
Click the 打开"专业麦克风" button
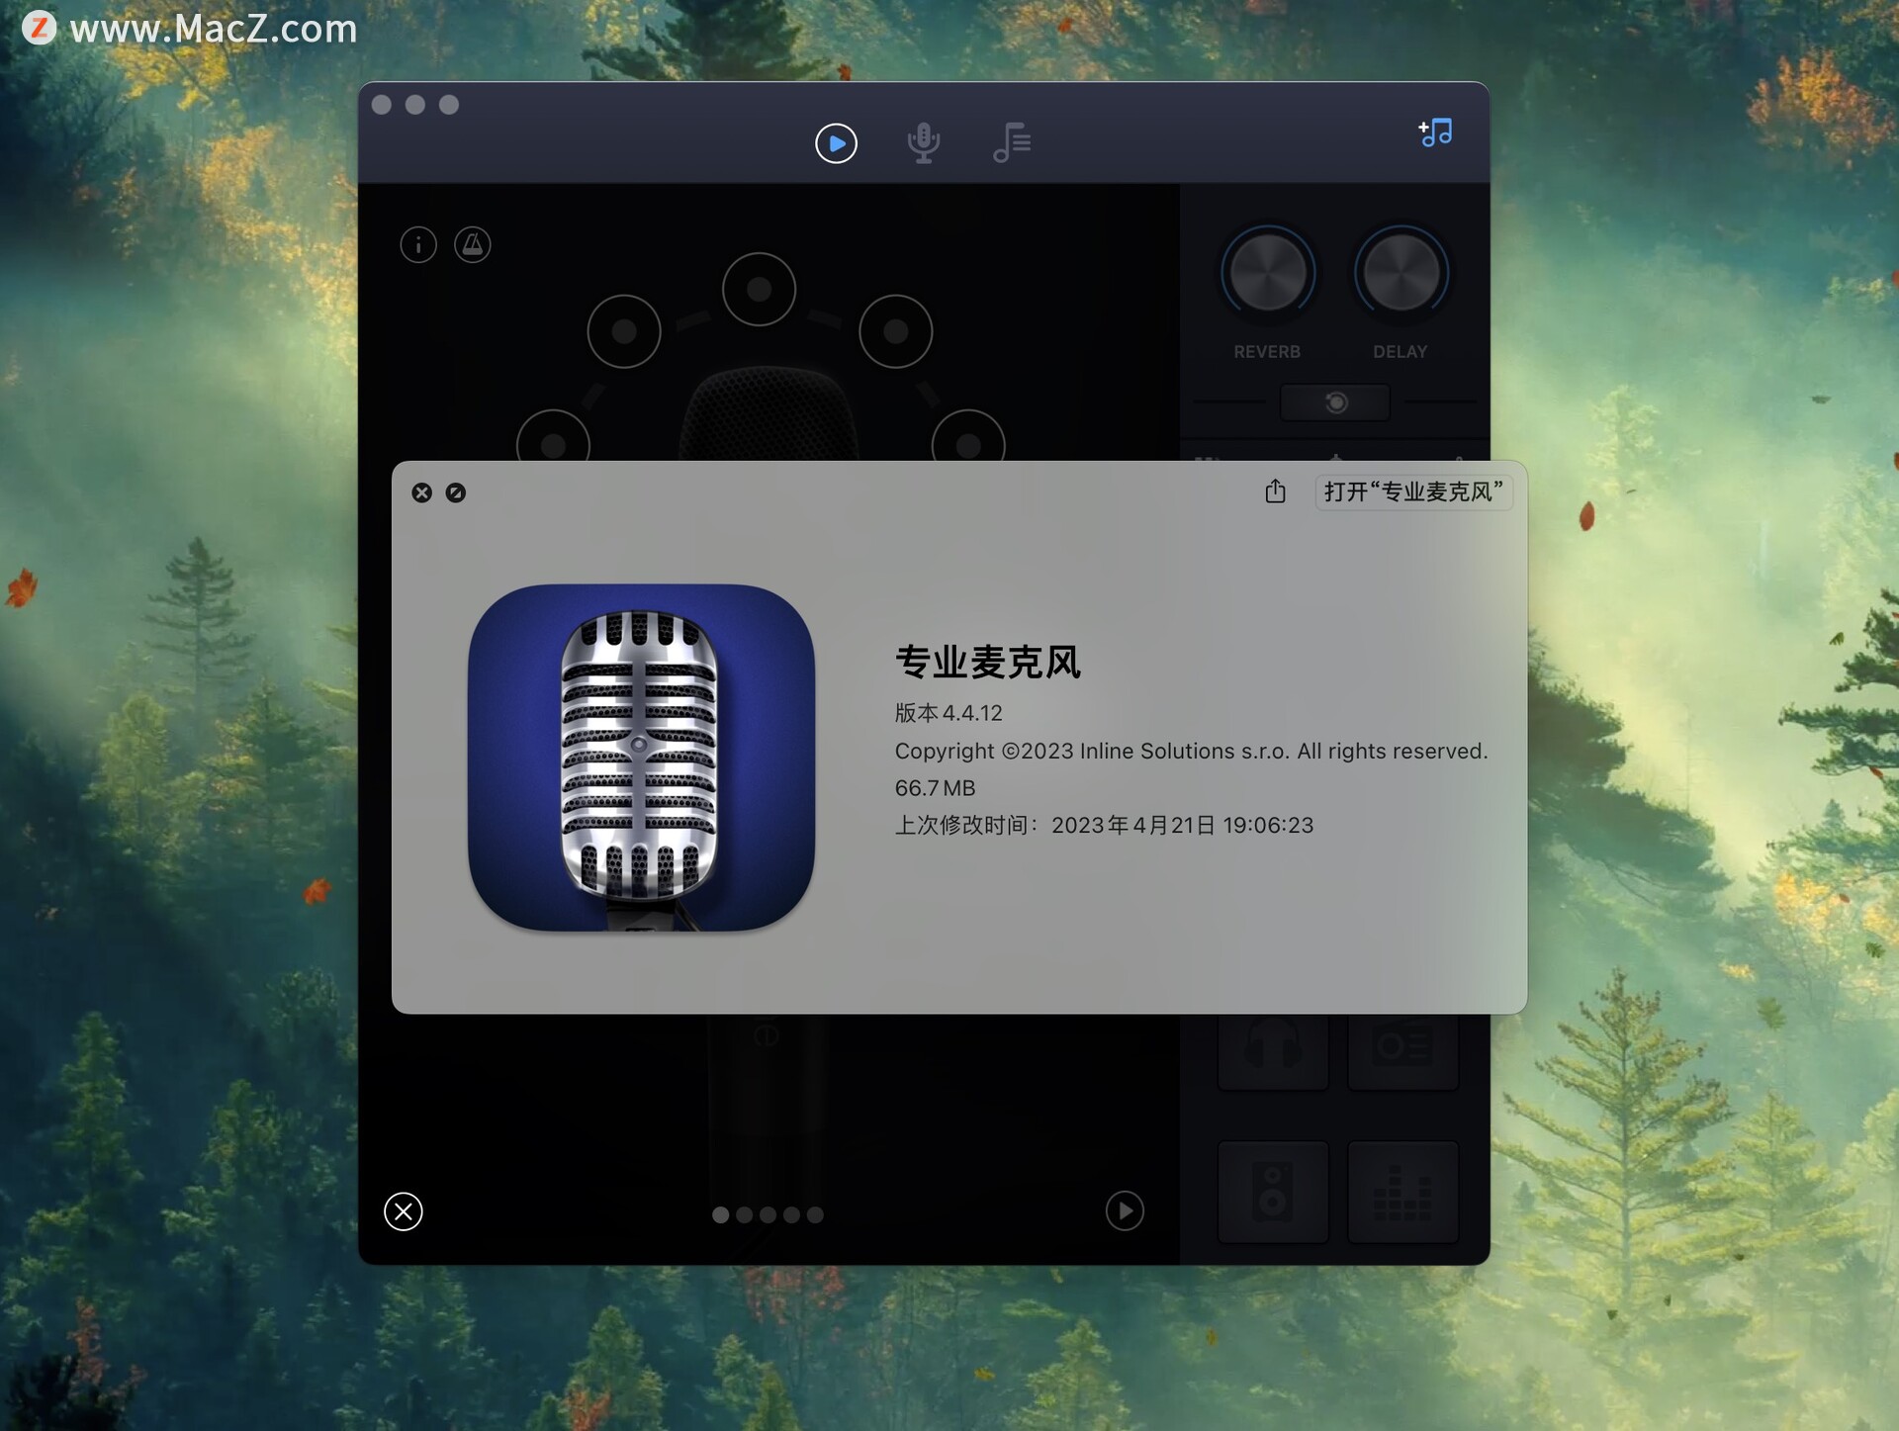1412,492
